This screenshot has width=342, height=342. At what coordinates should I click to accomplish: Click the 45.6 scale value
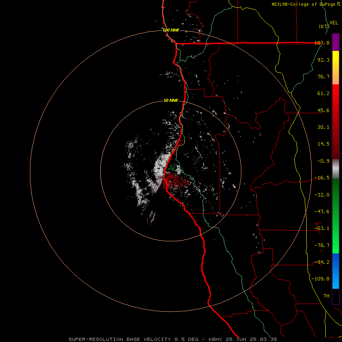(323, 110)
